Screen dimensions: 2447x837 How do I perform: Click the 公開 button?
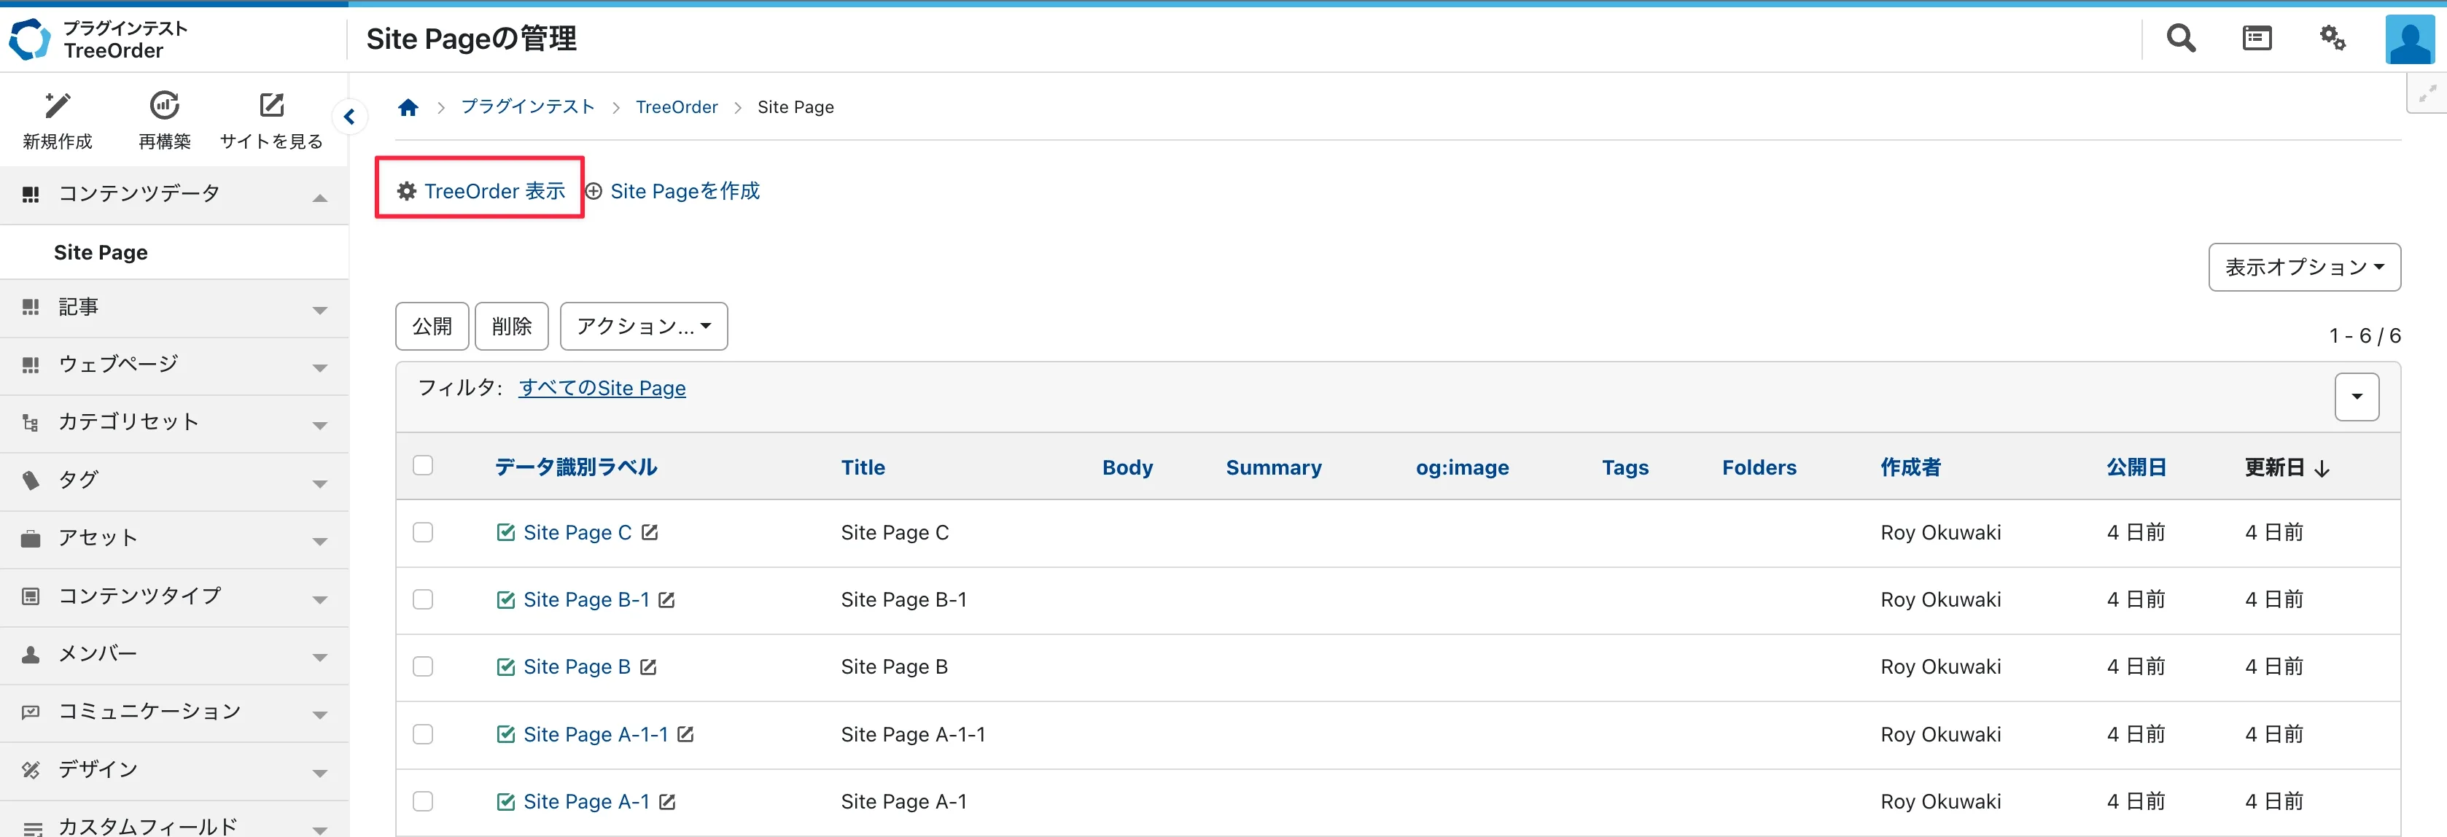coord(431,326)
